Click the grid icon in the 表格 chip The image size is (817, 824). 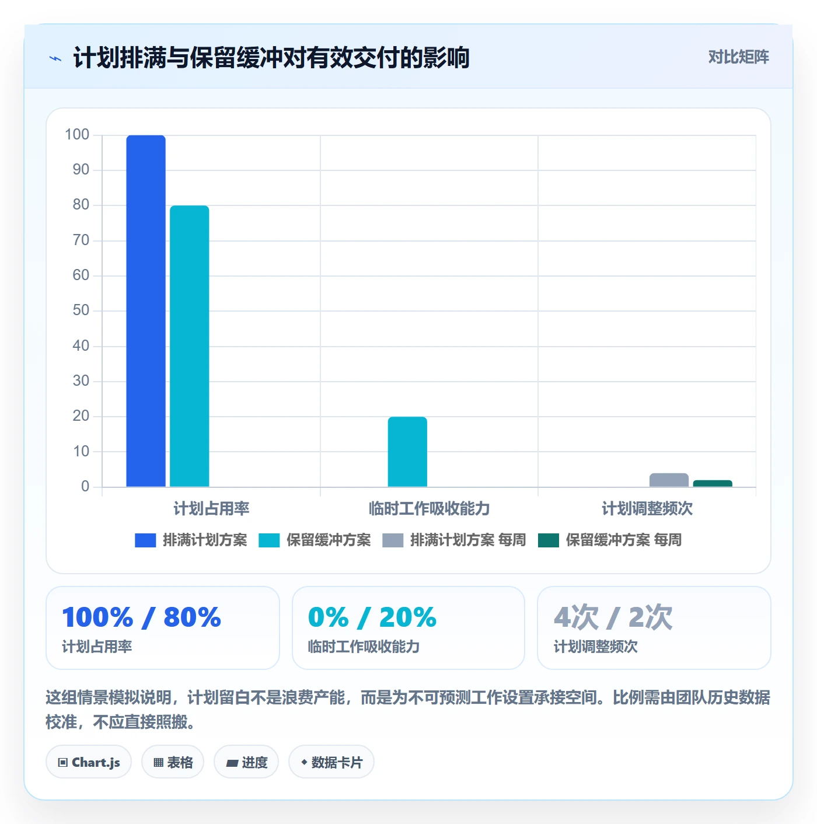tap(158, 763)
